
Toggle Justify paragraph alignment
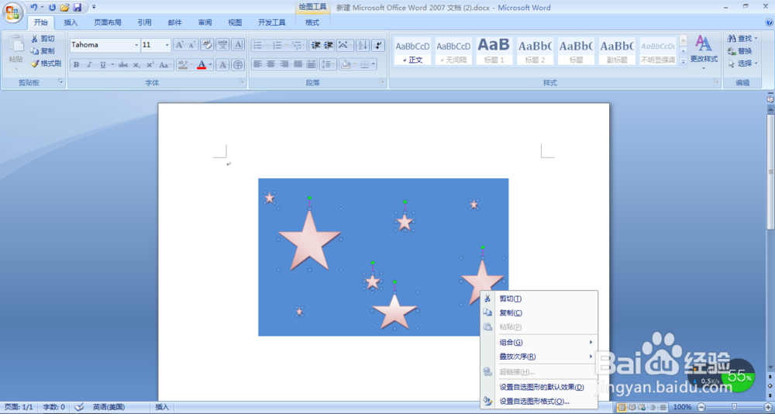pos(298,64)
